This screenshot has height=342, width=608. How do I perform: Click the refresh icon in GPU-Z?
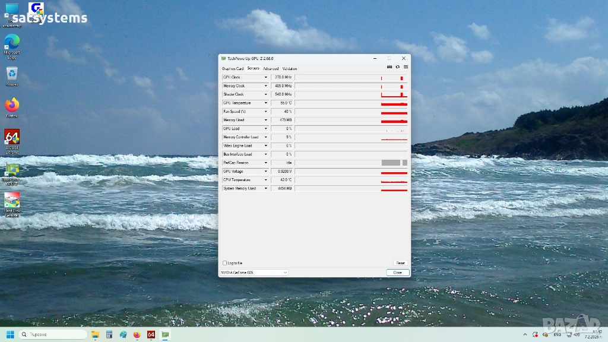point(397,67)
